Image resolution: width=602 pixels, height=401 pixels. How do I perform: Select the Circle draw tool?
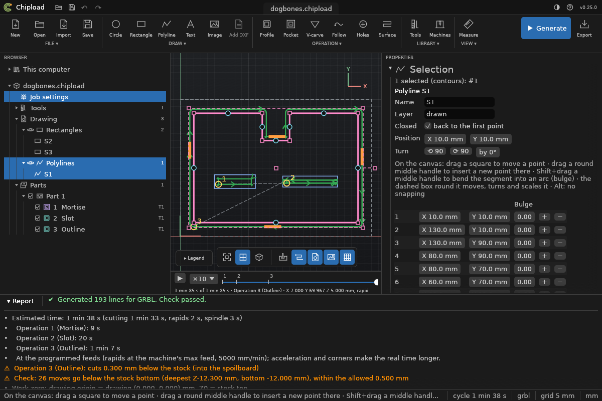[x=116, y=28]
